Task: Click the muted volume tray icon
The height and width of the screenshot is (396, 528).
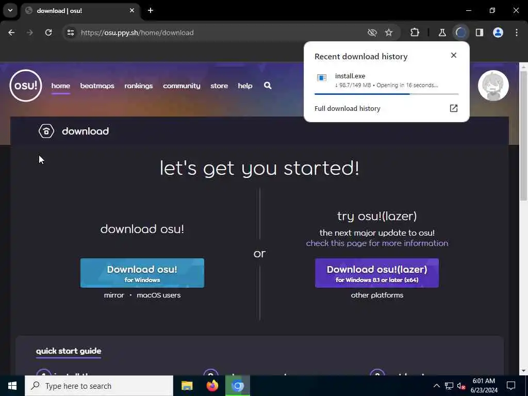Action: 461,386
